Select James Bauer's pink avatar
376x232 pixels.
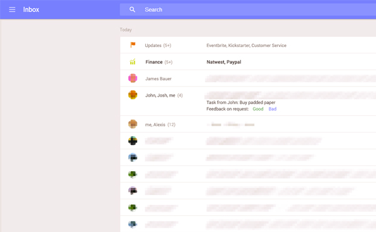point(133,78)
